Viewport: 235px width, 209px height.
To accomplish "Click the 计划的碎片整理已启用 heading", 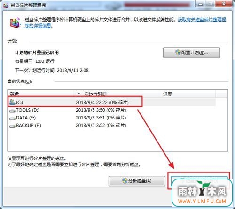I will point(37,52).
